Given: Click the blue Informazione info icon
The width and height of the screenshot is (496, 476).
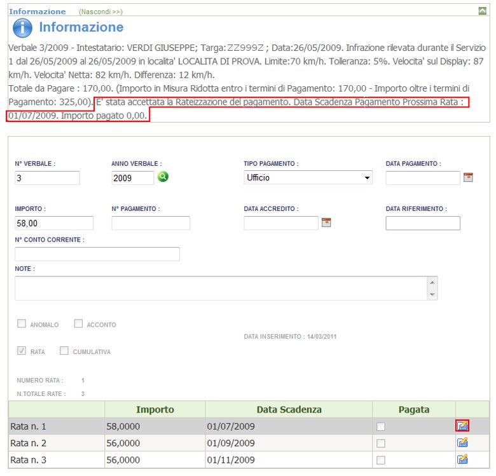Looking at the screenshot, I should click(x=22, y=28).
